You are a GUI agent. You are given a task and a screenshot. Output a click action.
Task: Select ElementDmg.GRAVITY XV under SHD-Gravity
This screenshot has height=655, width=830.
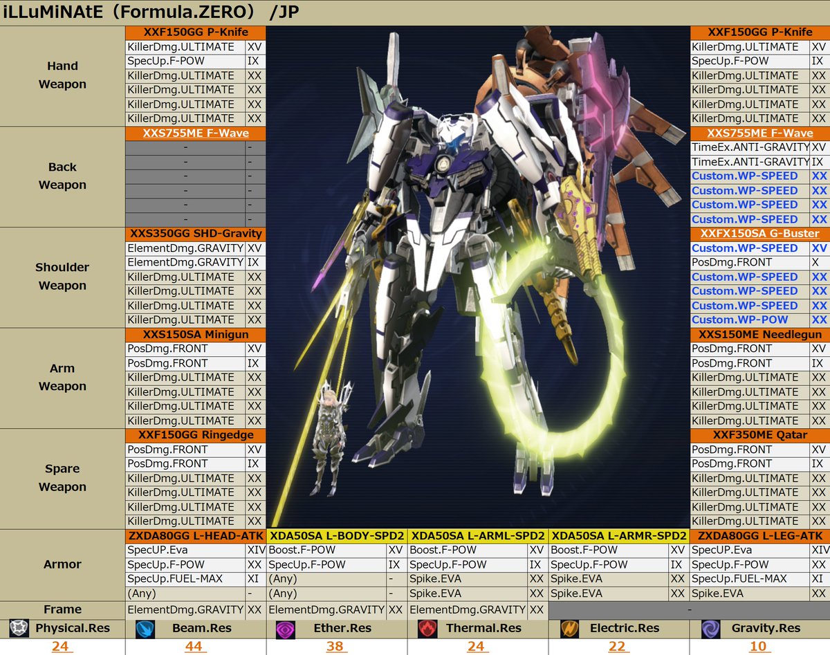click(185, 248)
